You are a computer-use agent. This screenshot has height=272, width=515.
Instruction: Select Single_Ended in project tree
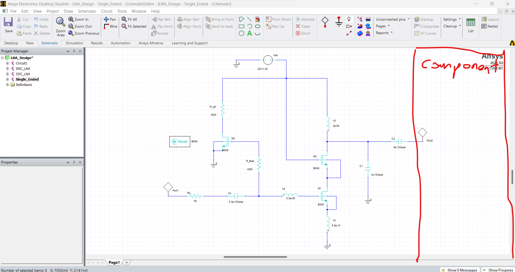coord(27,79)
